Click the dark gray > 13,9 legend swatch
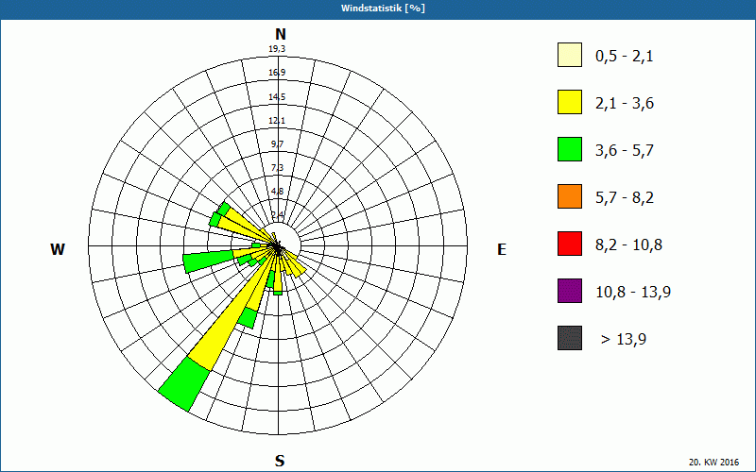 (570, 338)
